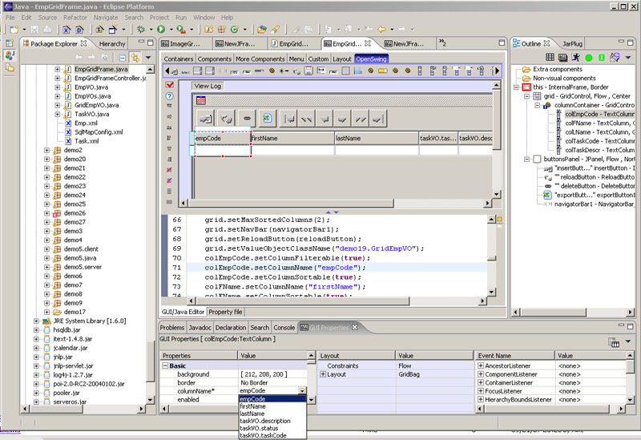The height and width of the screenshot is (440, 641).
Task: Open the columnName value dropdown arrow
Action: coord(301,391)
